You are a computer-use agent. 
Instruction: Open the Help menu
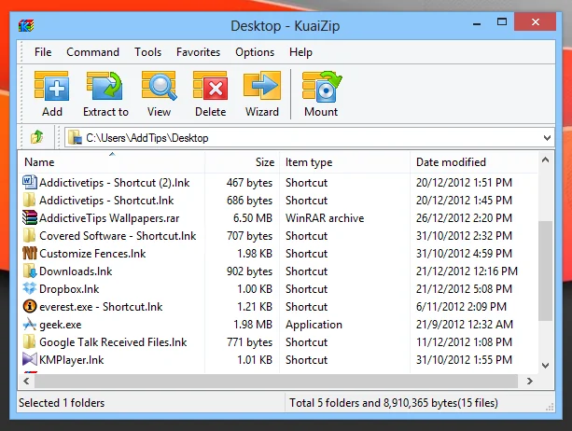click(x=300, y=52)
